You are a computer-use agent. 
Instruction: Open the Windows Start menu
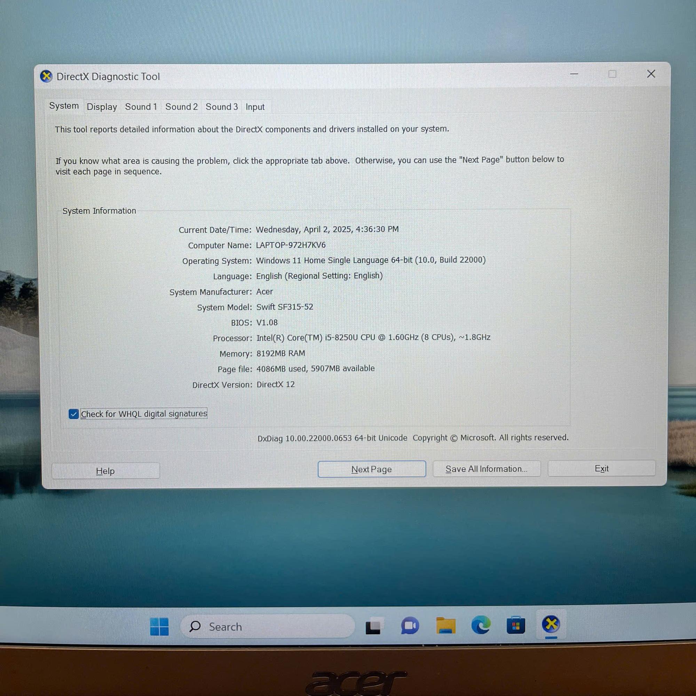click(x=159, y=626)
